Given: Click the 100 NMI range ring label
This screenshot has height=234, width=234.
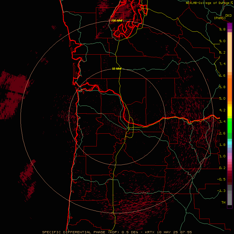Looking at the screenshot, I should pos(117,21).
